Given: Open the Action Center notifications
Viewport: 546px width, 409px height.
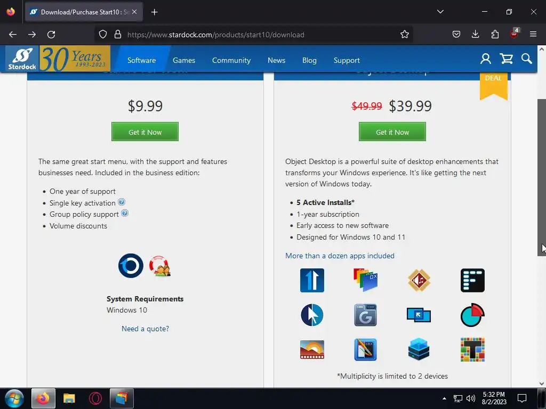Looking at the screenshot, I should [522, 398].
